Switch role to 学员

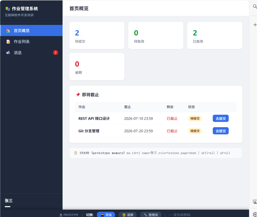[106, 214]
